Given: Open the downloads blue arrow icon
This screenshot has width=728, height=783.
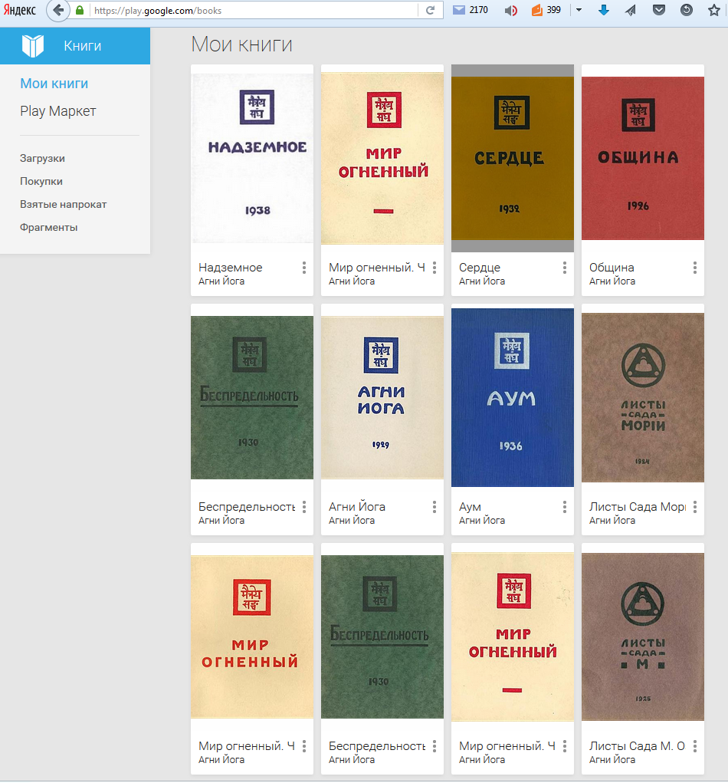Looking at the screenshot, I should point(604,11).
